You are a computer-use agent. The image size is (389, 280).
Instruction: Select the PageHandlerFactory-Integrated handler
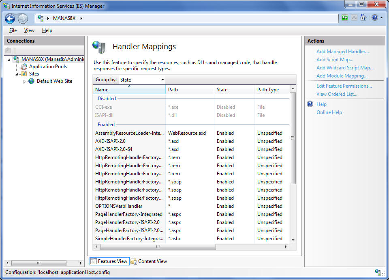(x=191, y=214)
